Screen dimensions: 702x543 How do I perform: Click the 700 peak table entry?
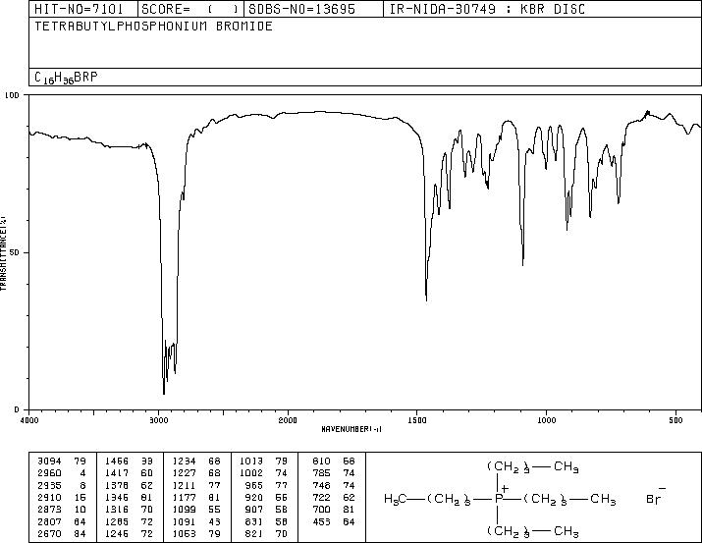pos(334,510)
